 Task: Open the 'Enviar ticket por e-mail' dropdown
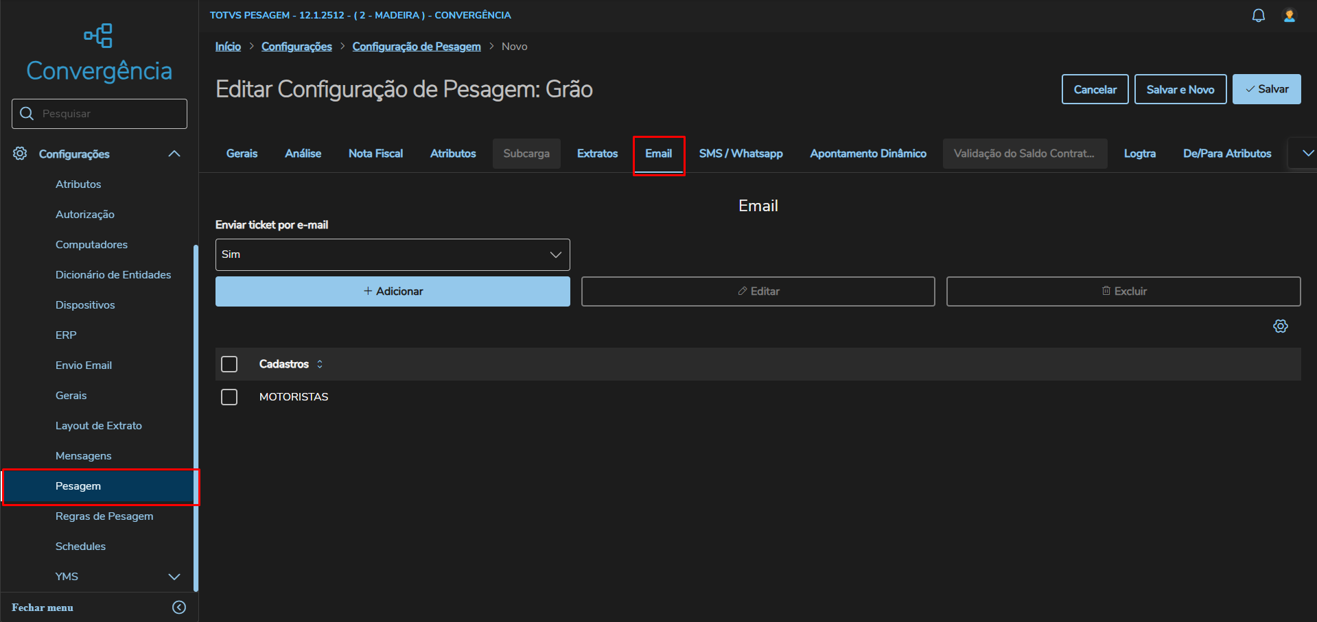coord(393,254)
